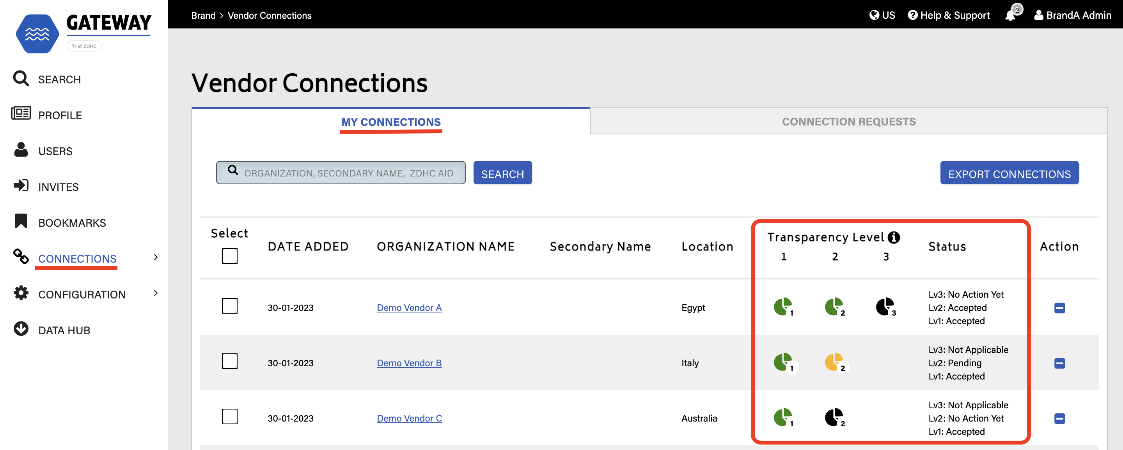Click Demo Vendor C level 2 black pie icon
The height and width of the screenshot is (450, 1123).
(835, 417)
